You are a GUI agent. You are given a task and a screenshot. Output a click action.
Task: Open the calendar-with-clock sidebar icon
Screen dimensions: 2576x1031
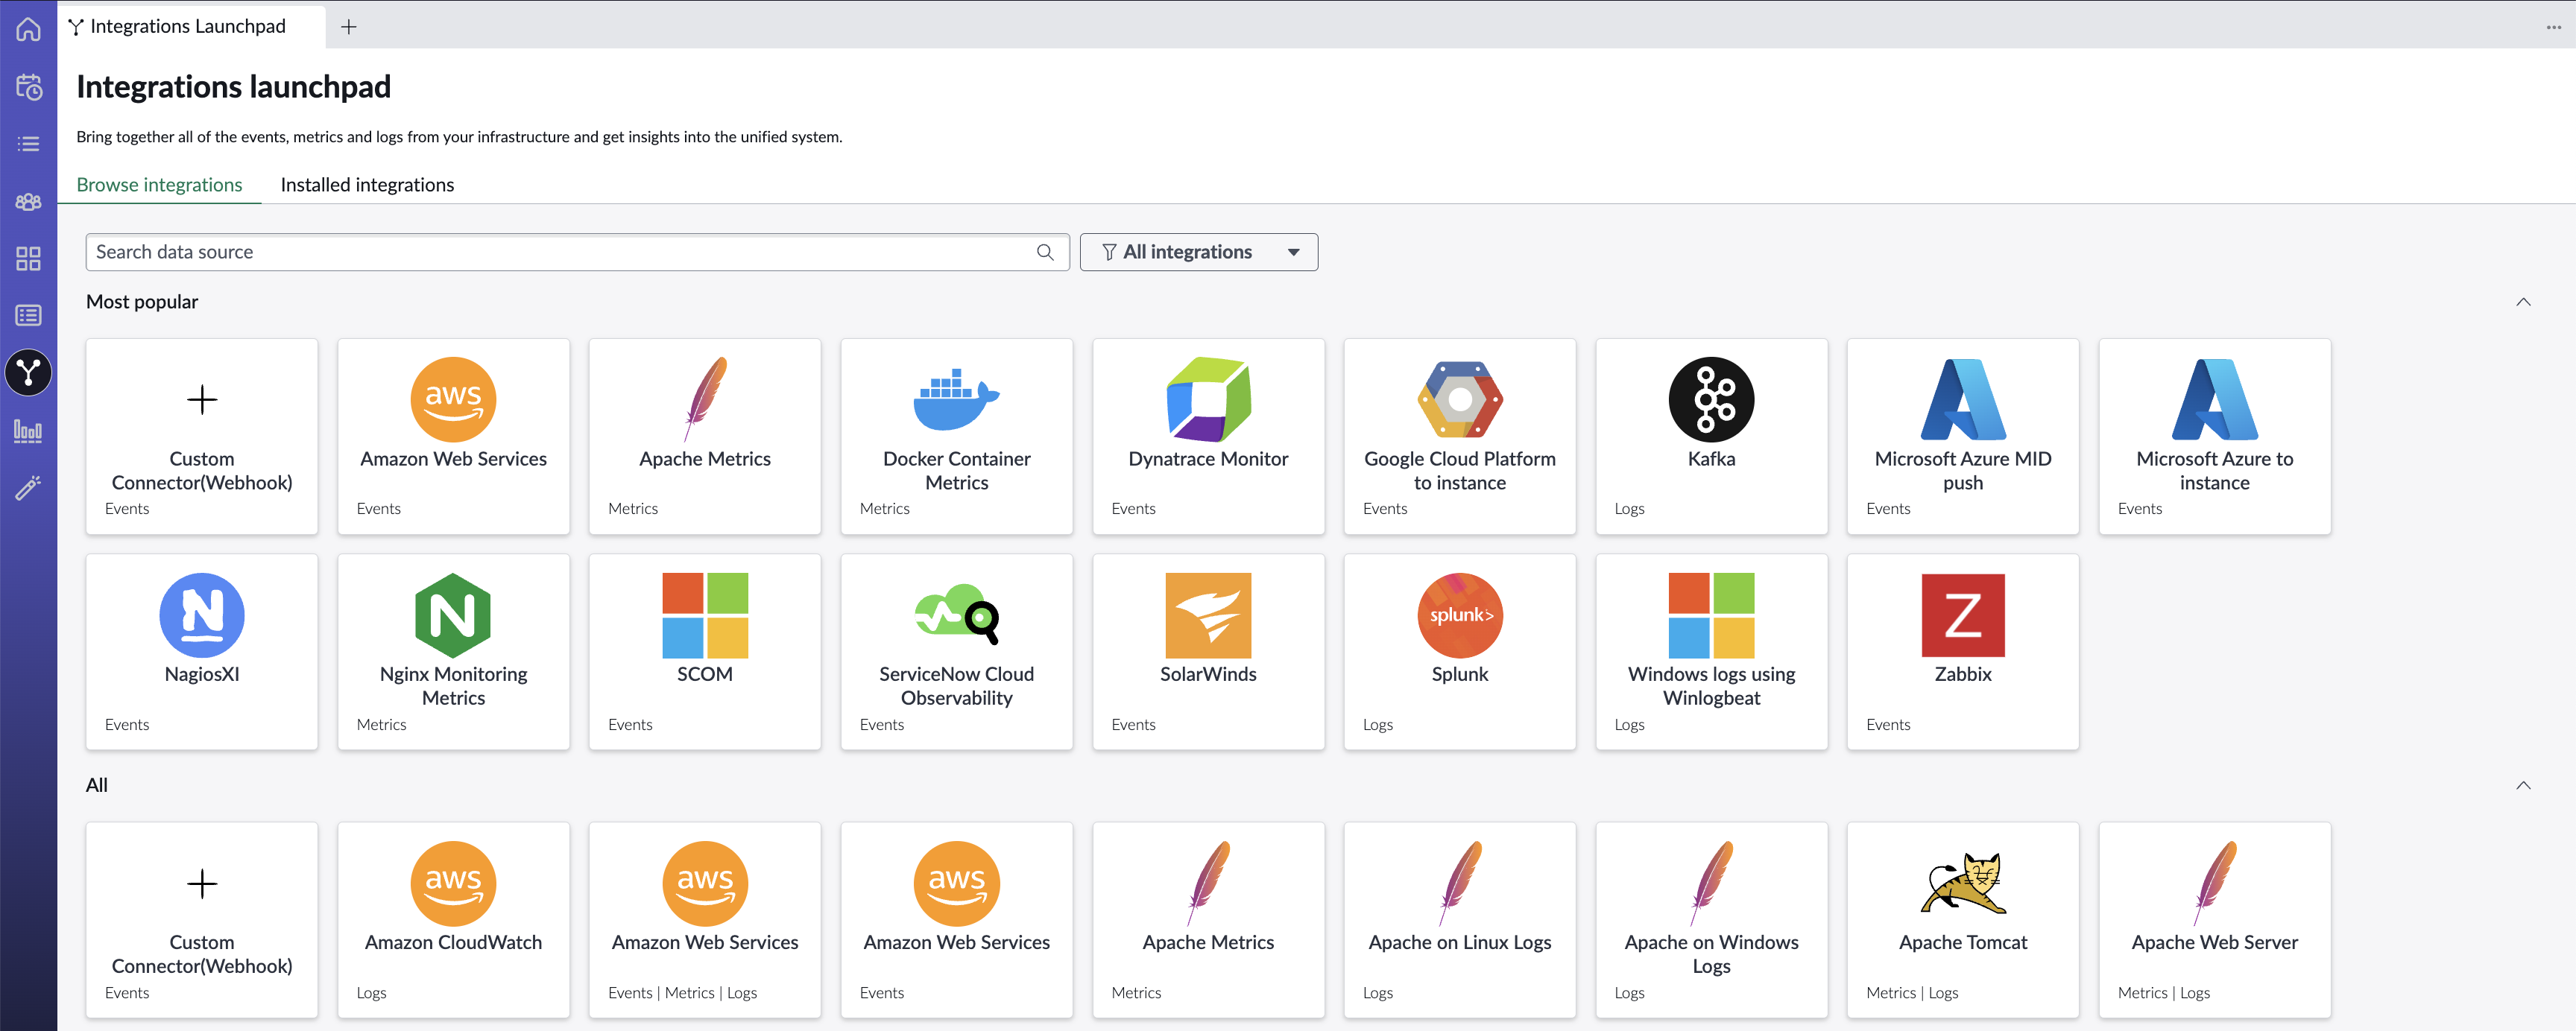[x=28, y=87]
